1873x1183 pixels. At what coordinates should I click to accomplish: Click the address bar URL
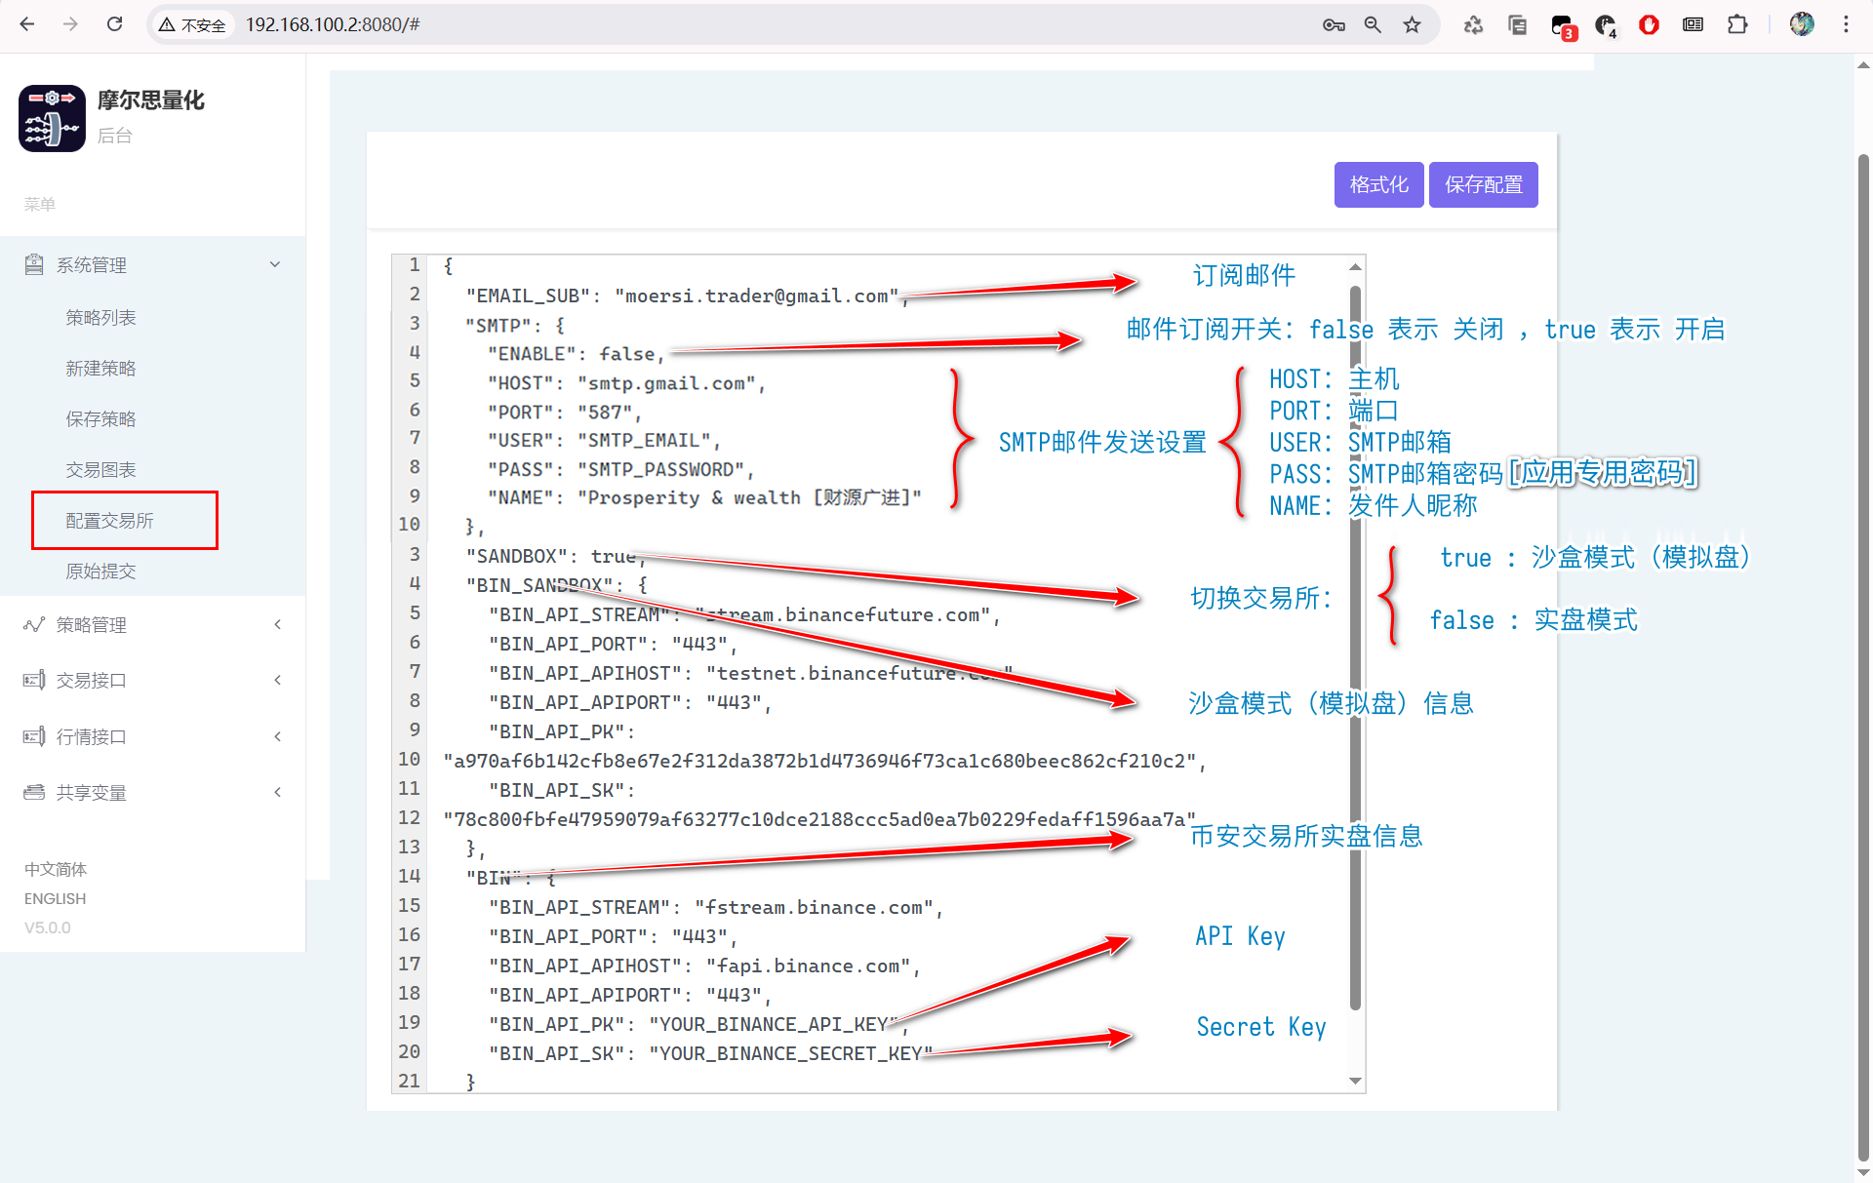(332, 24)
